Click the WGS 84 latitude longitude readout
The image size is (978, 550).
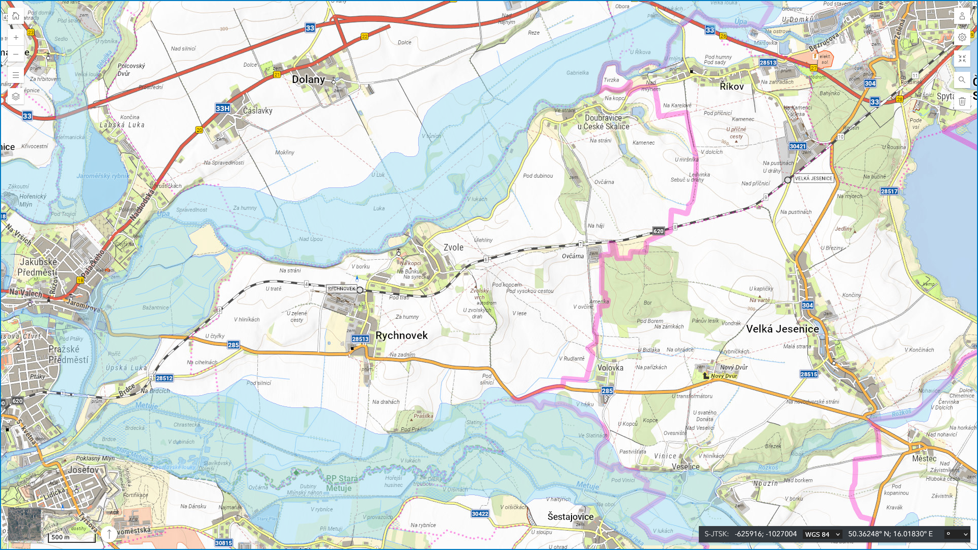[x=890, y=534]
